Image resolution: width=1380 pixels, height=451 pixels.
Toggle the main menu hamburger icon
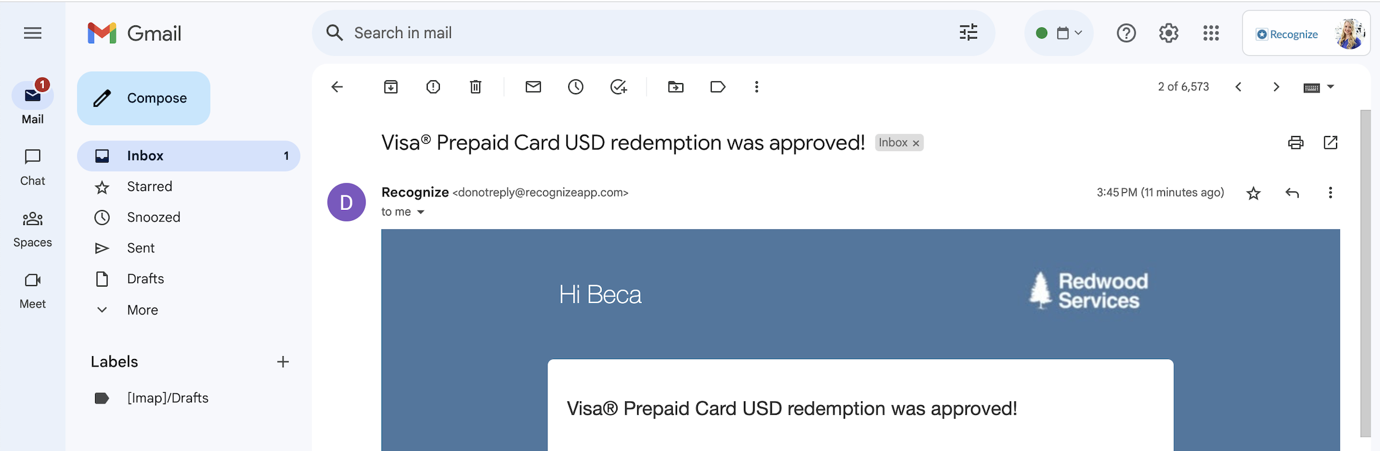[33, 33]
